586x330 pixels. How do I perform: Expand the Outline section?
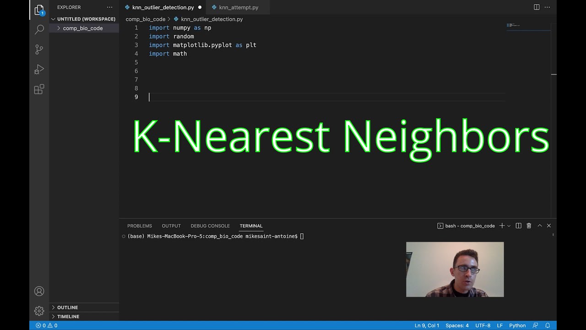84,307
